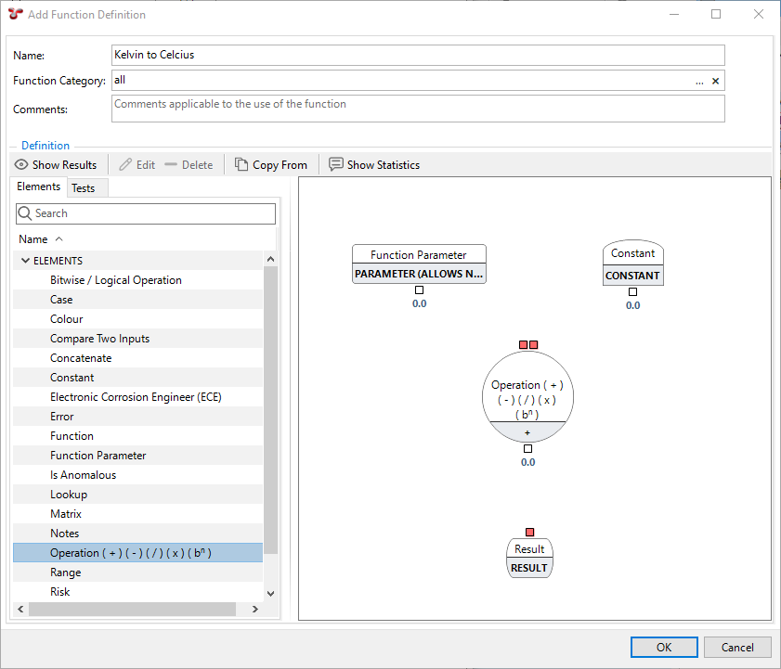Click the Result node red input connector
Screen dimensions: 781x669
[530, 533]
